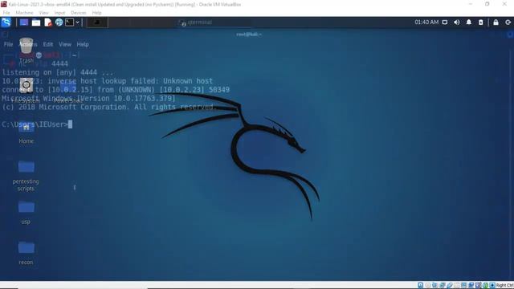Image resolution: width=514 pixels, height=289 pixels.
Task: Select the qterminal taskbar button
Action: (196, 22)
